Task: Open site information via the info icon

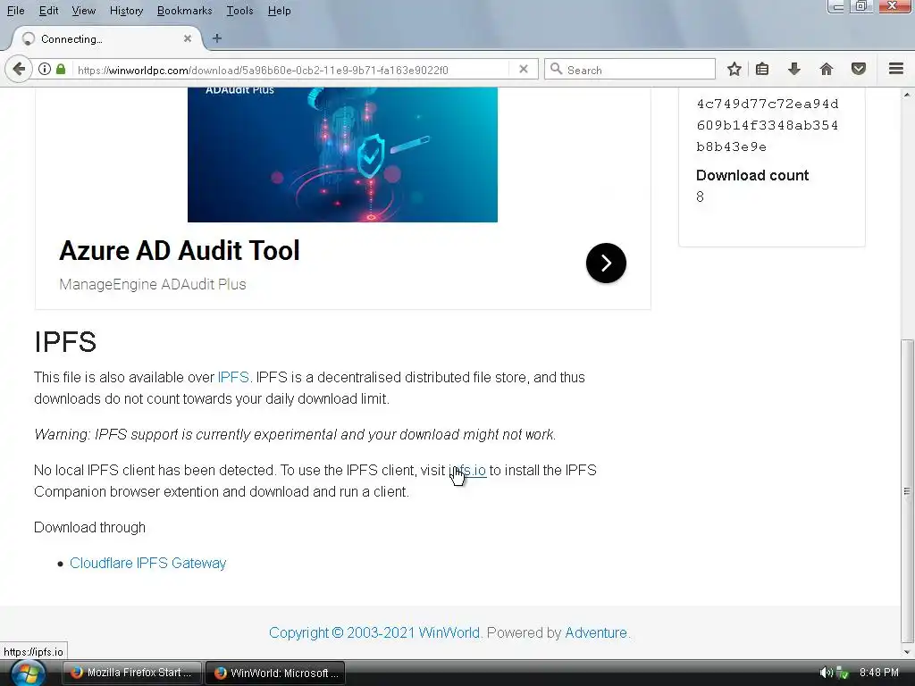Action: coord(45,69)
